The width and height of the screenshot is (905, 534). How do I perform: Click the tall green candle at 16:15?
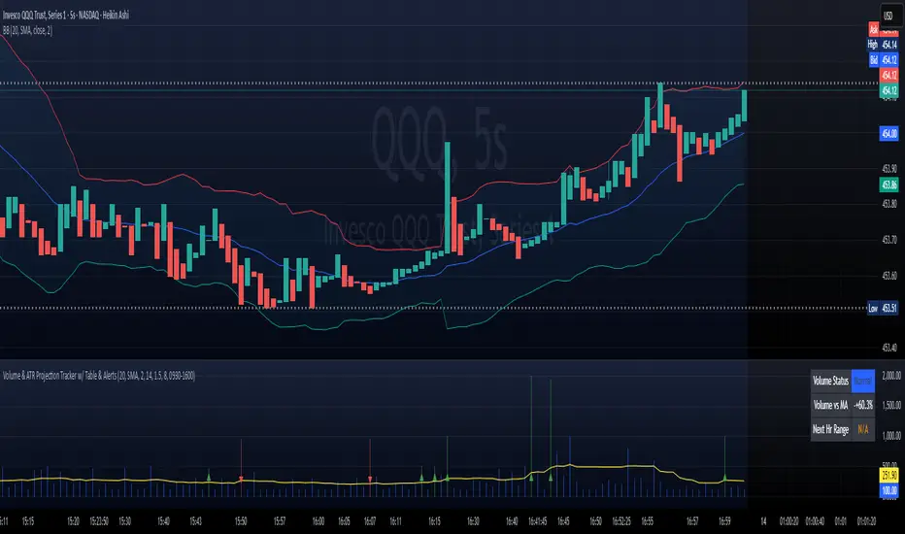pos(448,197)
